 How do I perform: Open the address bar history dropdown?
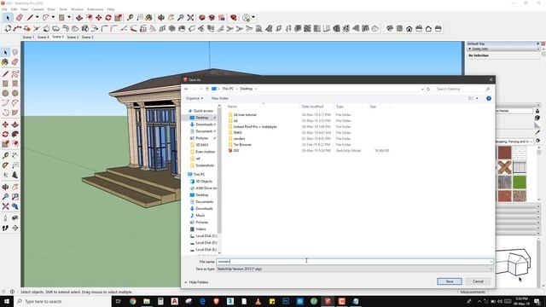pos(422,89)
